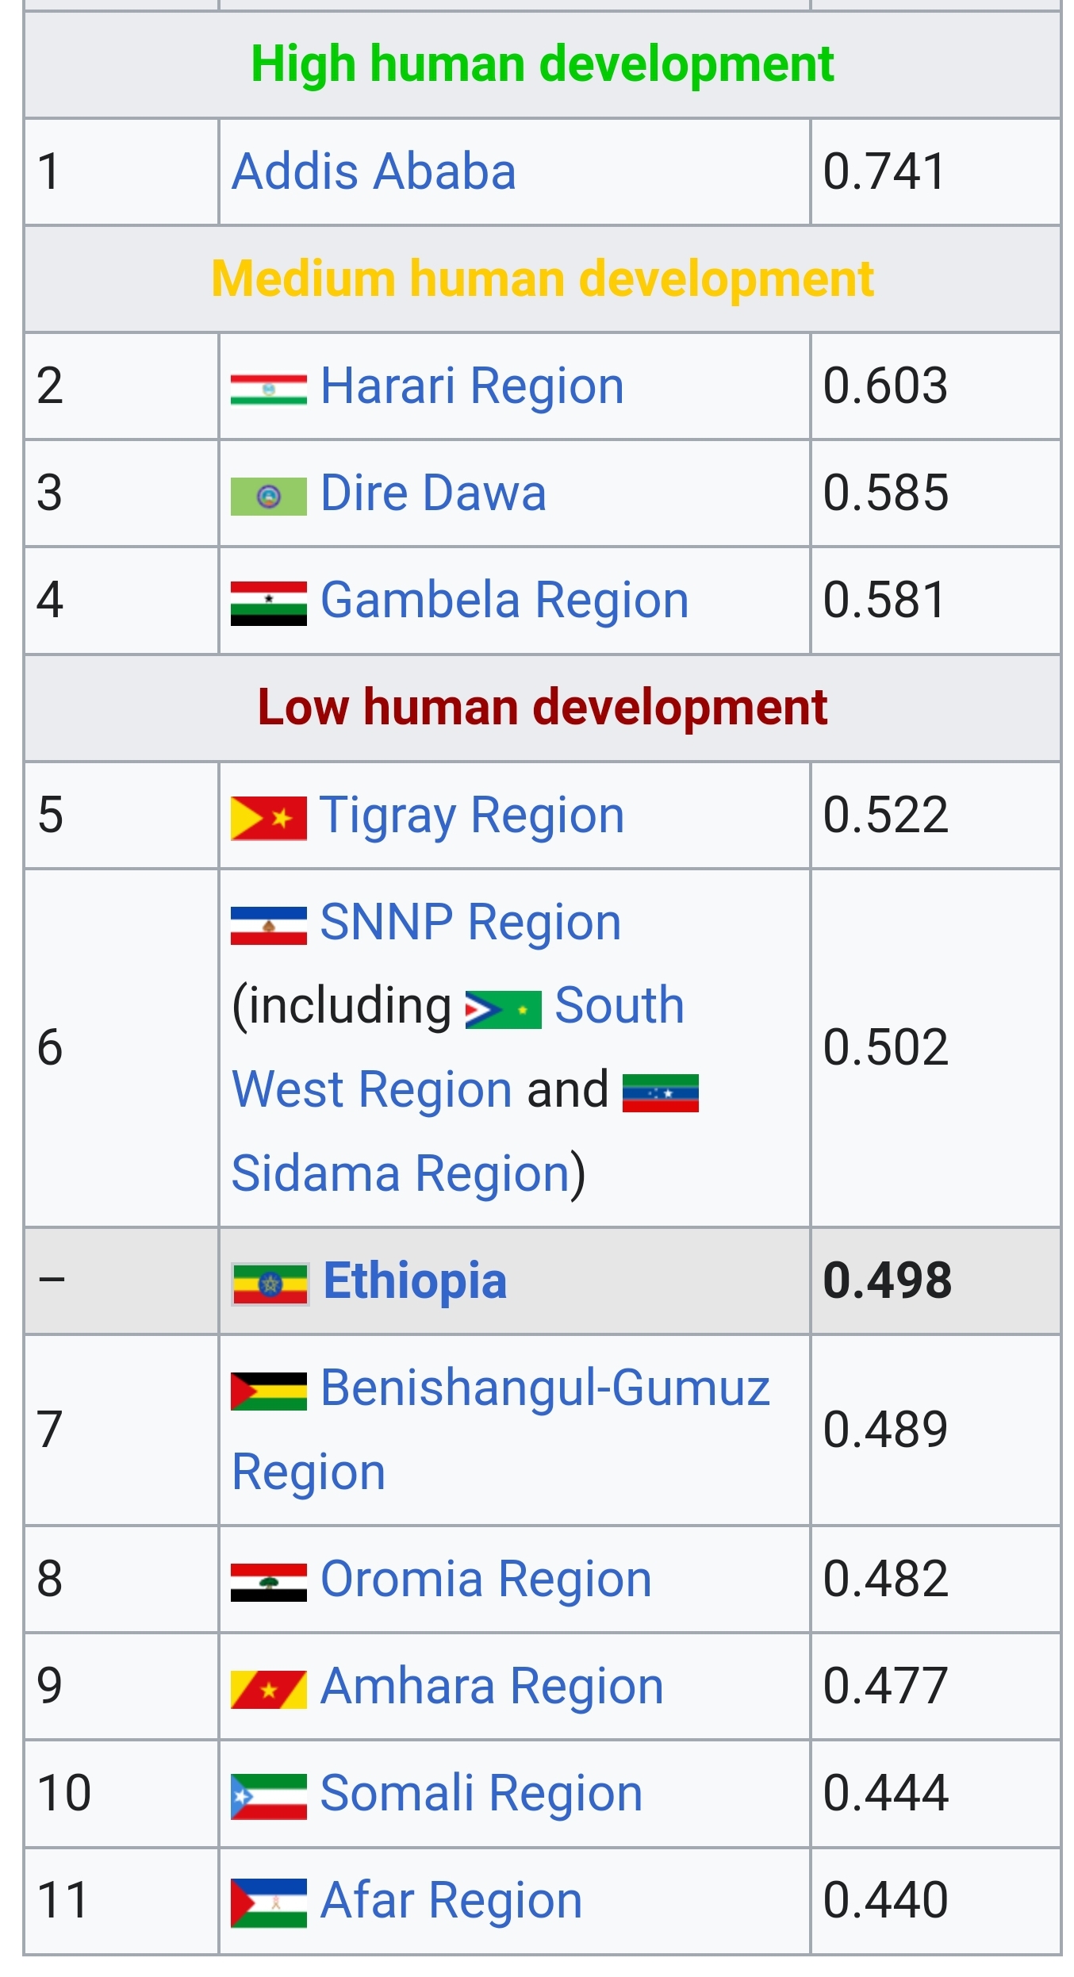Open the Addis Ababa link
This screenshot has height=1977, width=1074.
pos(374,171)
